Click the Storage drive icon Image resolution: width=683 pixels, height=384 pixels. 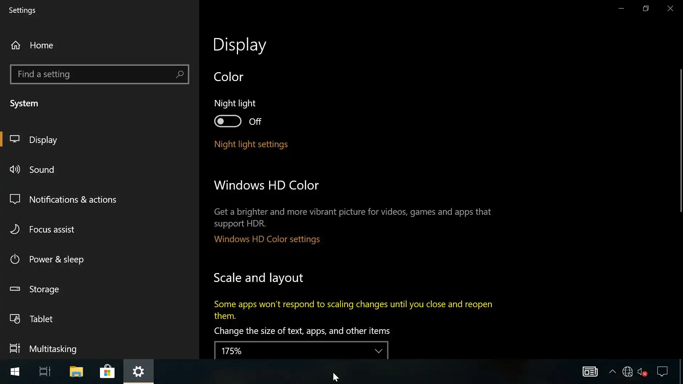[x=15, y=289]
